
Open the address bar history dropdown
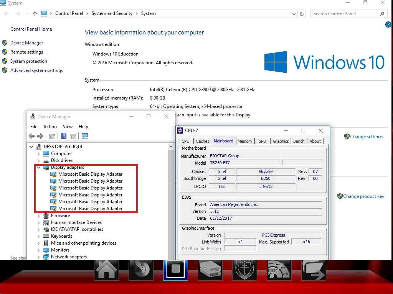[x=294, y=14]
